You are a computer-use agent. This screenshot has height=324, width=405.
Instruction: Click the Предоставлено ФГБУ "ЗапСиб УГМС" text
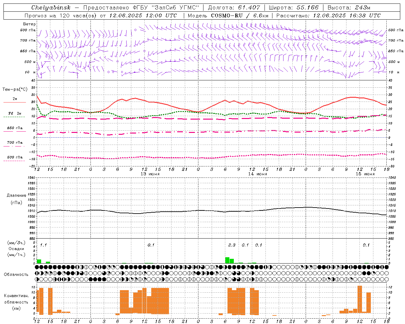pyautogui.click(x=141, y=8)
